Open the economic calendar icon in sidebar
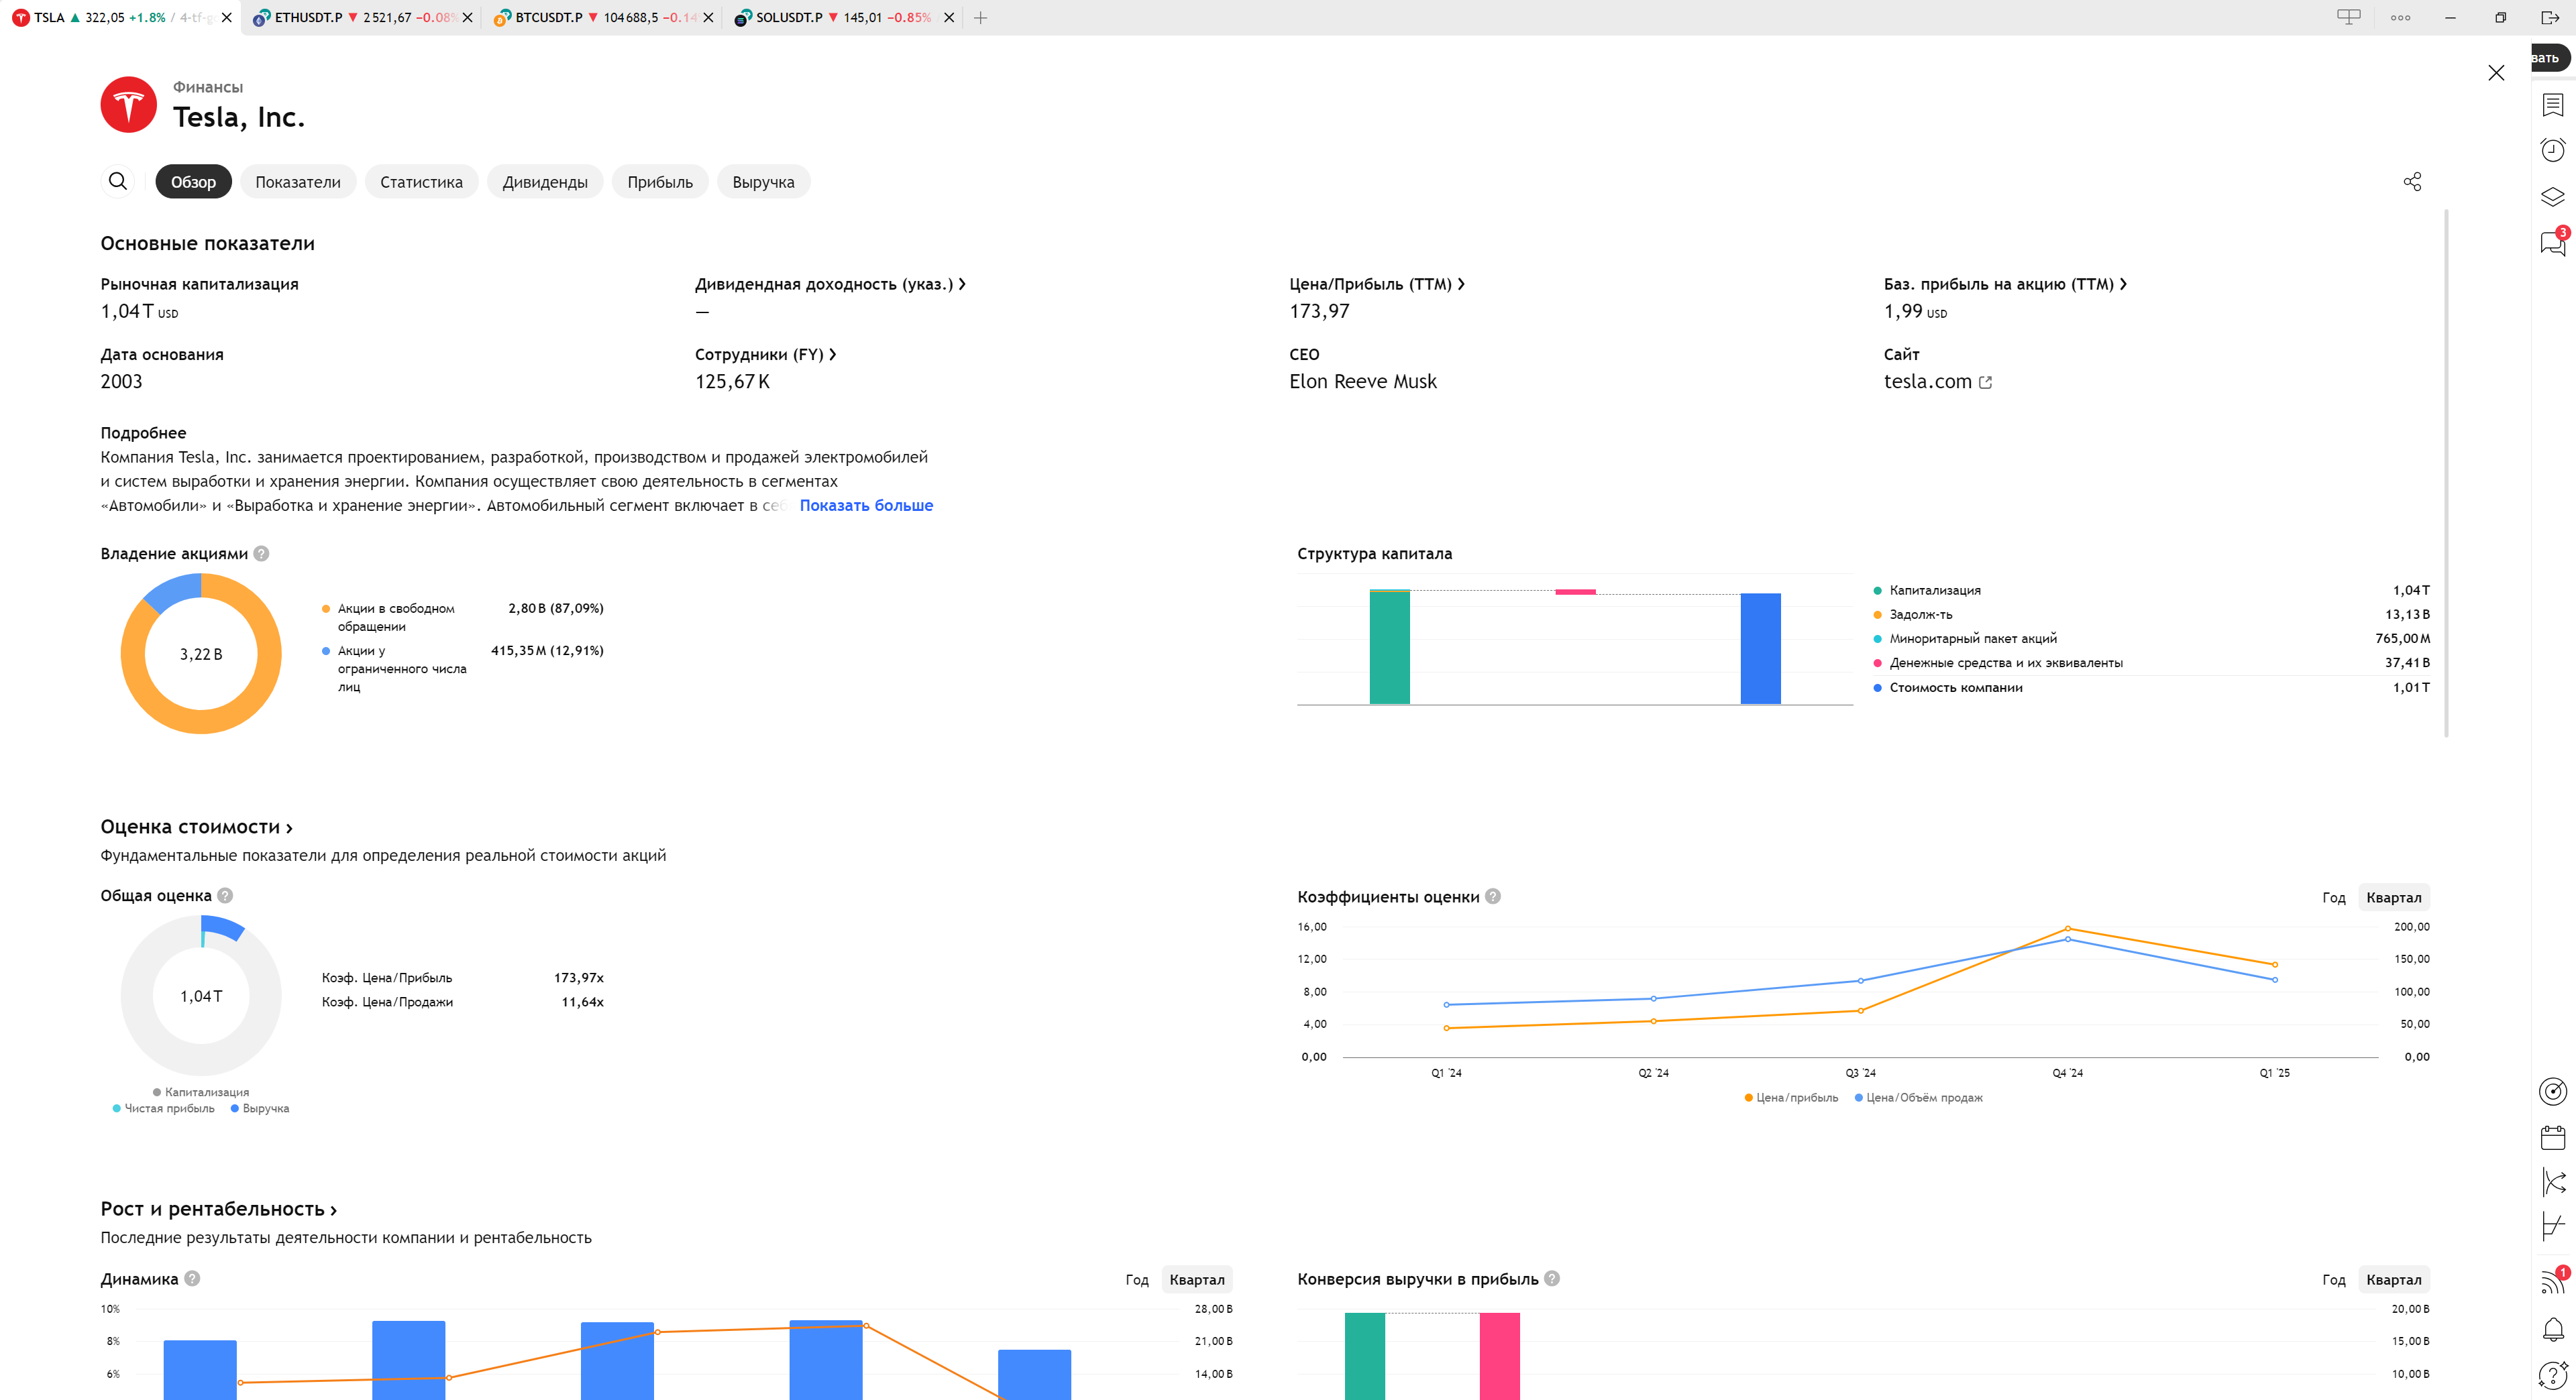 click(2552, 1137)
